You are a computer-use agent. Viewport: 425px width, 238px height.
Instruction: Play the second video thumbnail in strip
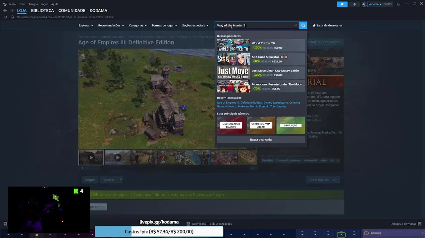coord(118,157)
